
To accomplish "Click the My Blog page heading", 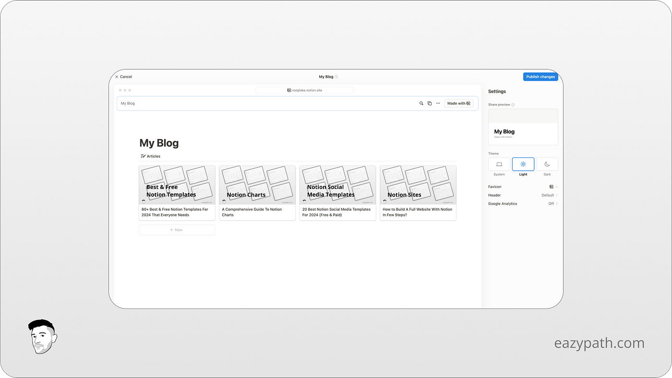I will (159, 143).
